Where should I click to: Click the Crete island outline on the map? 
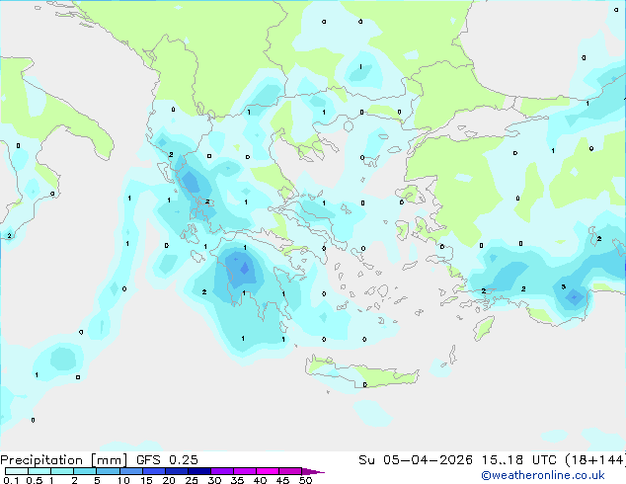[x=362, y=371]
